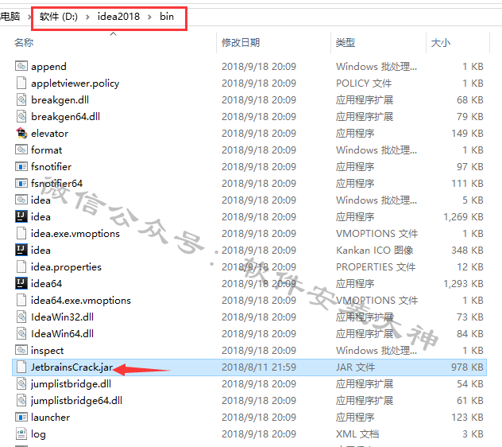Expand the chevron before 软件 (D:) in path
This screenshot has height=447, width=502.
click(29, 17)
